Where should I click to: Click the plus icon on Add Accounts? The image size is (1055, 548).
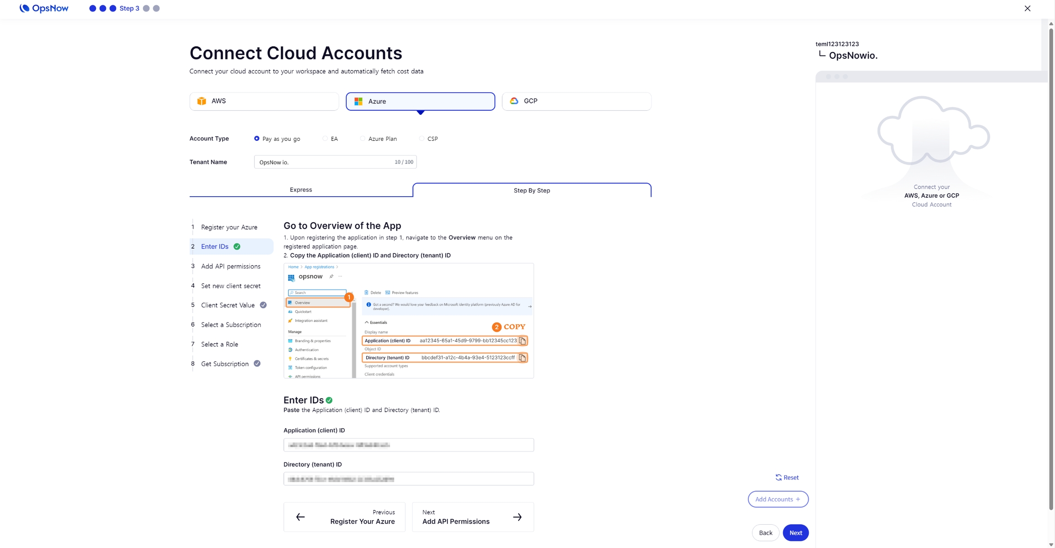(x=798, y=499)
